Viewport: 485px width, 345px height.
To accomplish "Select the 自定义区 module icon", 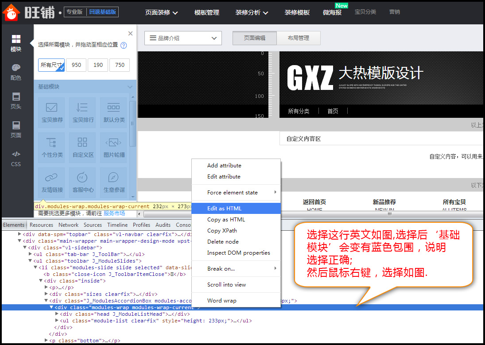I will [x=82, y=147].
